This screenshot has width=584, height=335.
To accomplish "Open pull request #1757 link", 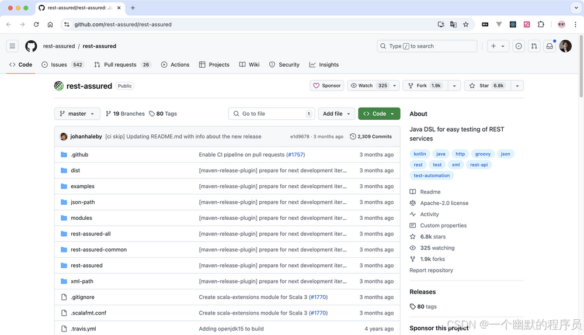I will pyautogui.click(x=296, y=154).
